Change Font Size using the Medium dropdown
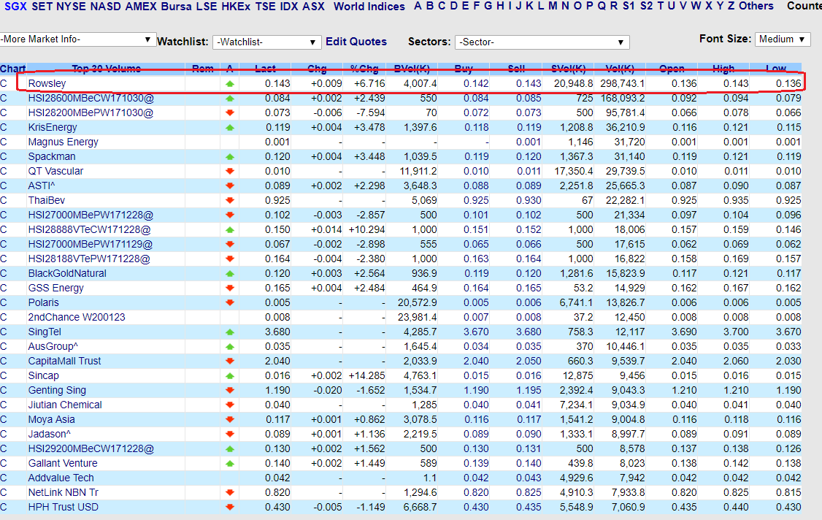Image resolution: width=822 pixels, height=520 pixels. point(782,39)
